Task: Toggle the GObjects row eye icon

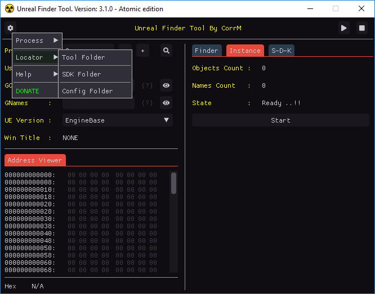Action: [x=166, y=85]
